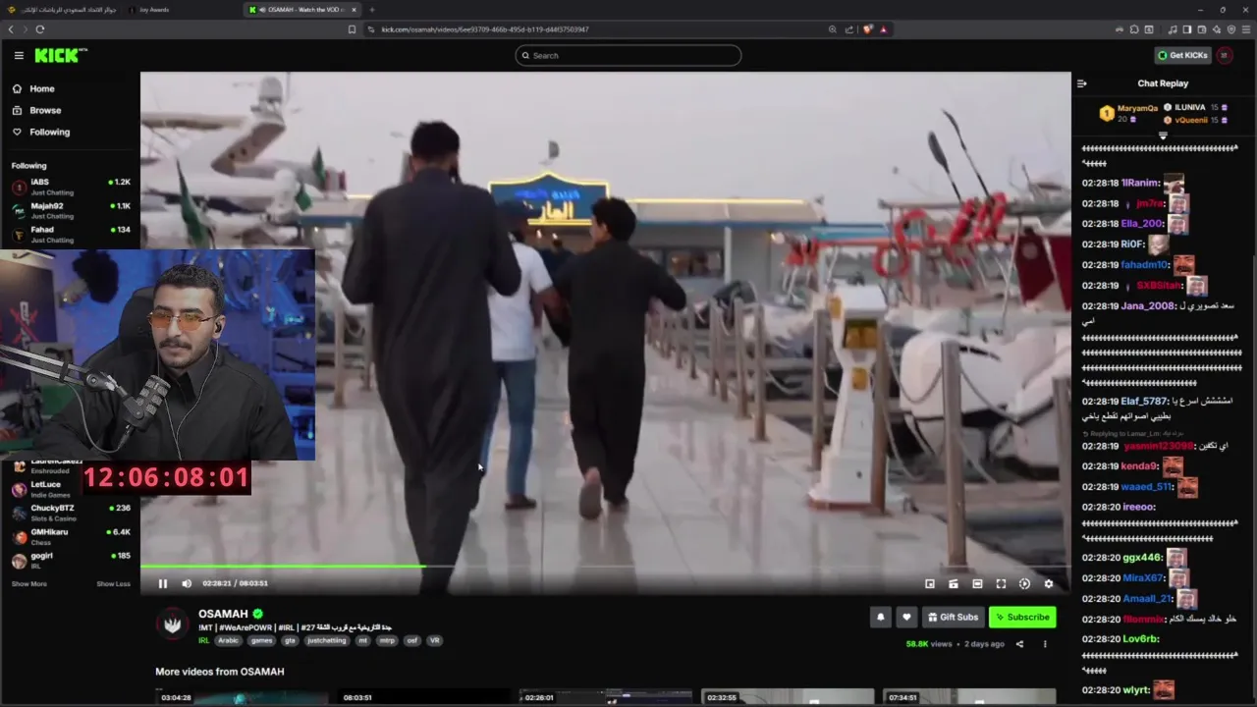Click chat username Ella_200
The image size is (1257, 707).
(1141, 224)
